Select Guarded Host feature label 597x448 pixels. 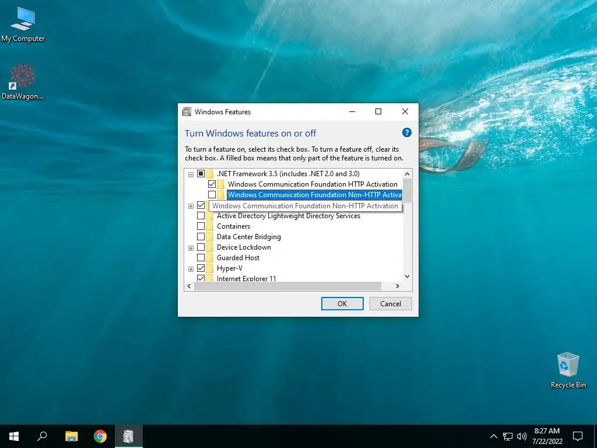(x=238, y=258)
